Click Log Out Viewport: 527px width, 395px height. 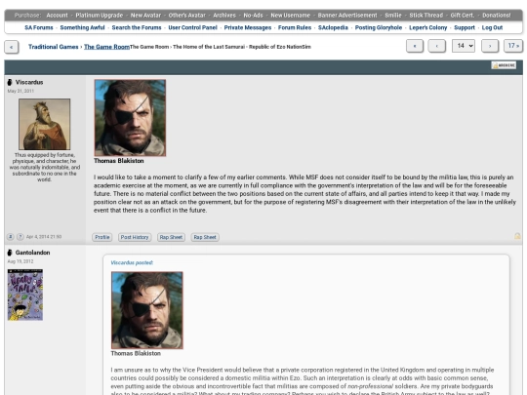tap(492, 27)
